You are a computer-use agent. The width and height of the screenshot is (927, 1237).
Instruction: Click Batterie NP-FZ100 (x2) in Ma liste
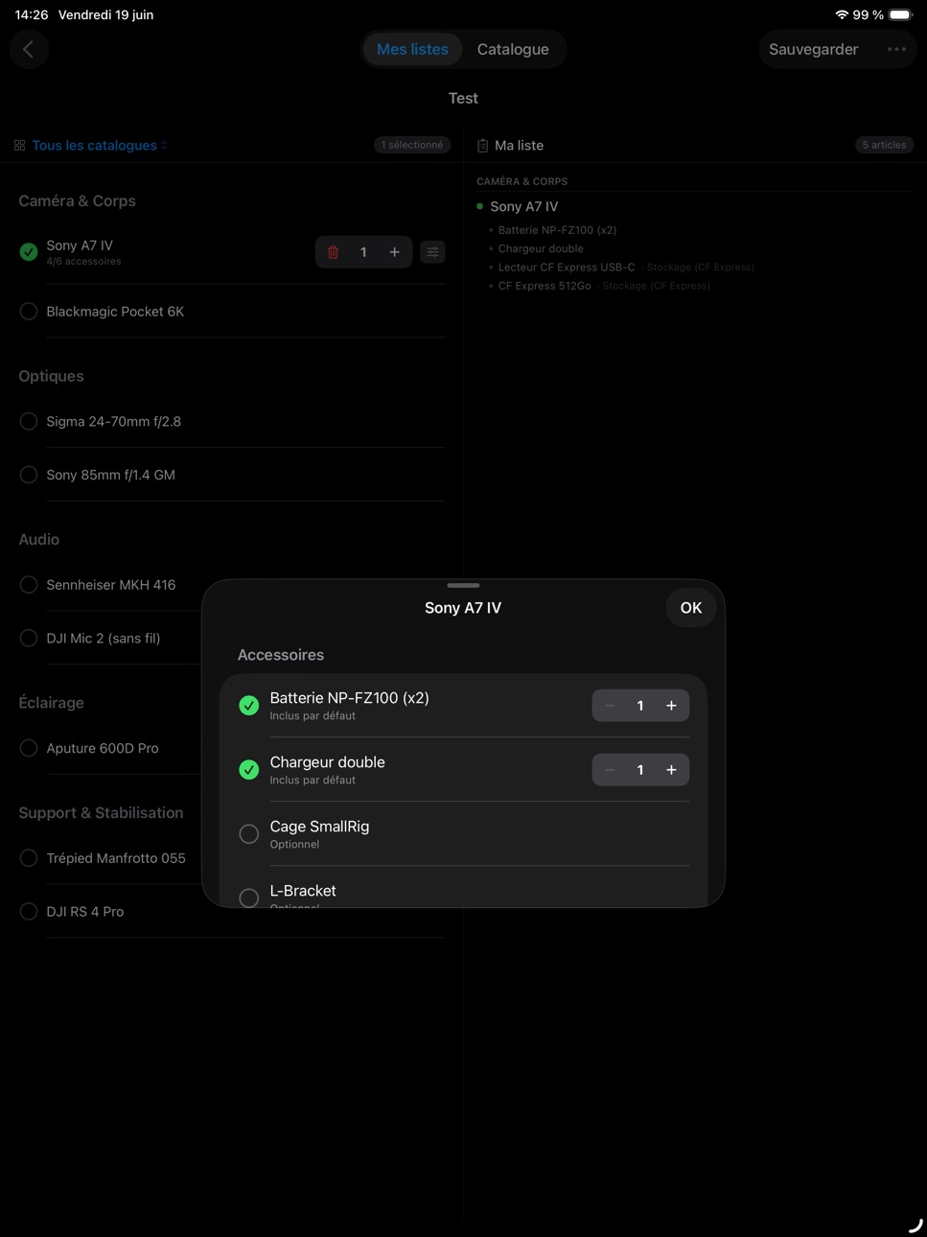coord(557,230)
